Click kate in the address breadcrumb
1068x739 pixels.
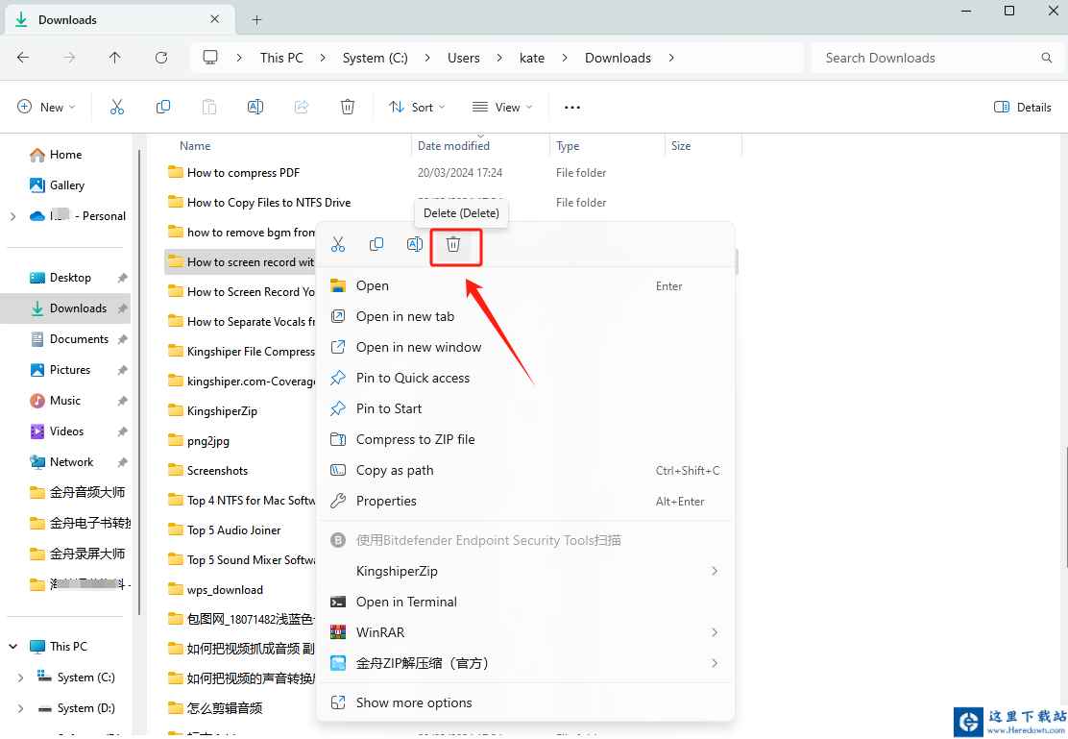point(532,58)
